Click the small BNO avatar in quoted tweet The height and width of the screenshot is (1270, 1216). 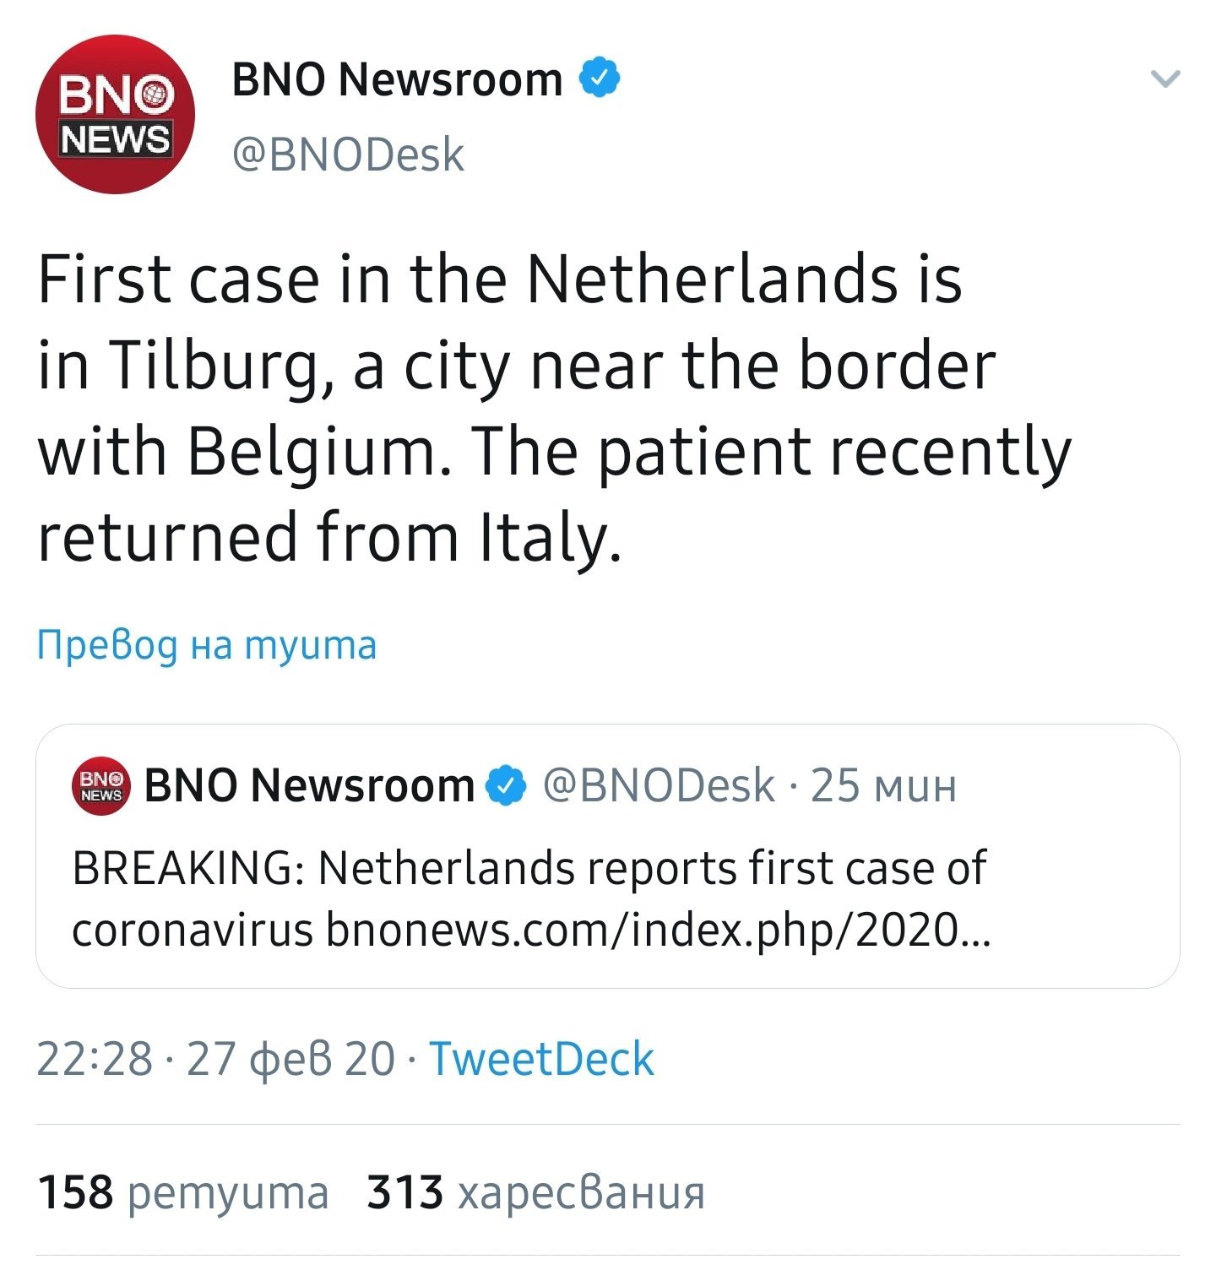pyautogui.click(x=101, y=786)
